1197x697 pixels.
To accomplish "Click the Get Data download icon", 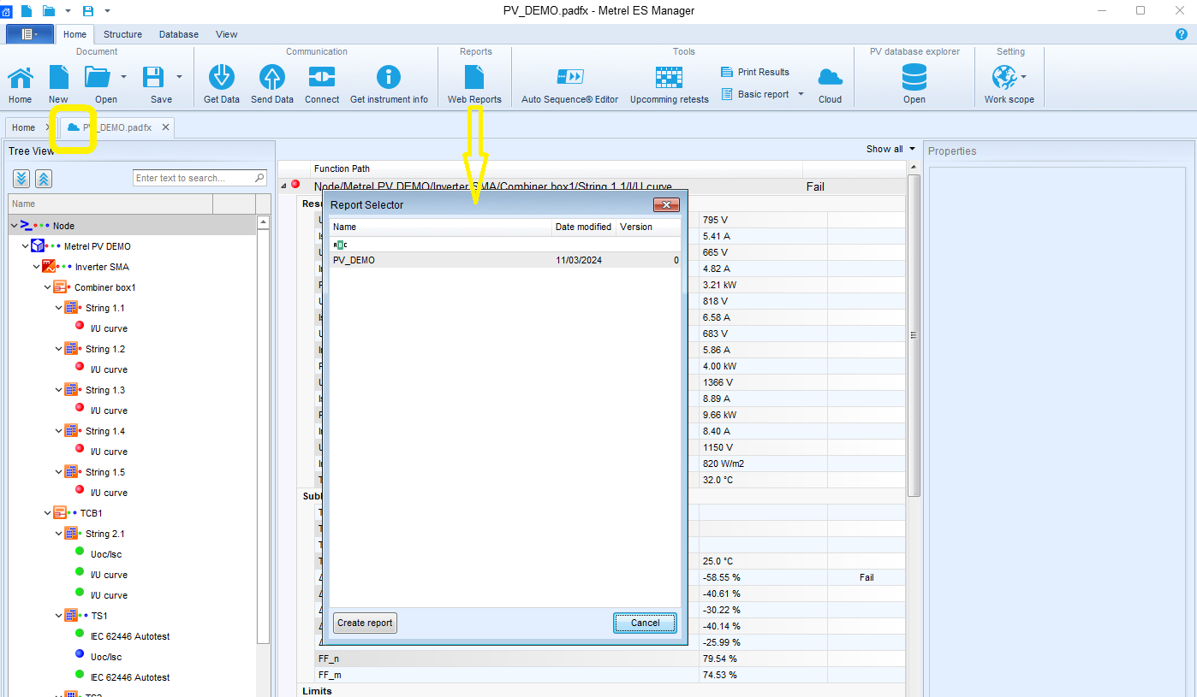I will pos(222,78).
